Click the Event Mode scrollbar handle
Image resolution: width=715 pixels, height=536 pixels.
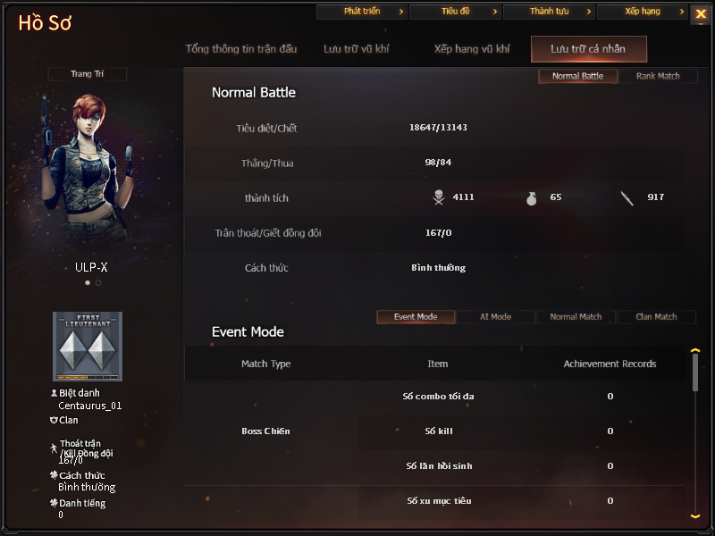pos(695,373)
